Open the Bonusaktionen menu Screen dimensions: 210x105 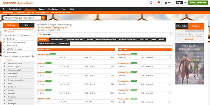[x=15, y=9]
